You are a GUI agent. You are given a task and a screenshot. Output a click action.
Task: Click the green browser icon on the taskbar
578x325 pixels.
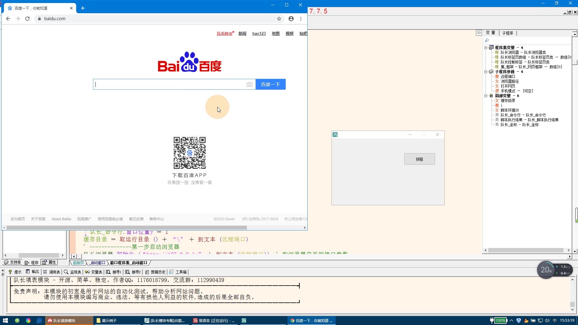(x=17, y=320)
